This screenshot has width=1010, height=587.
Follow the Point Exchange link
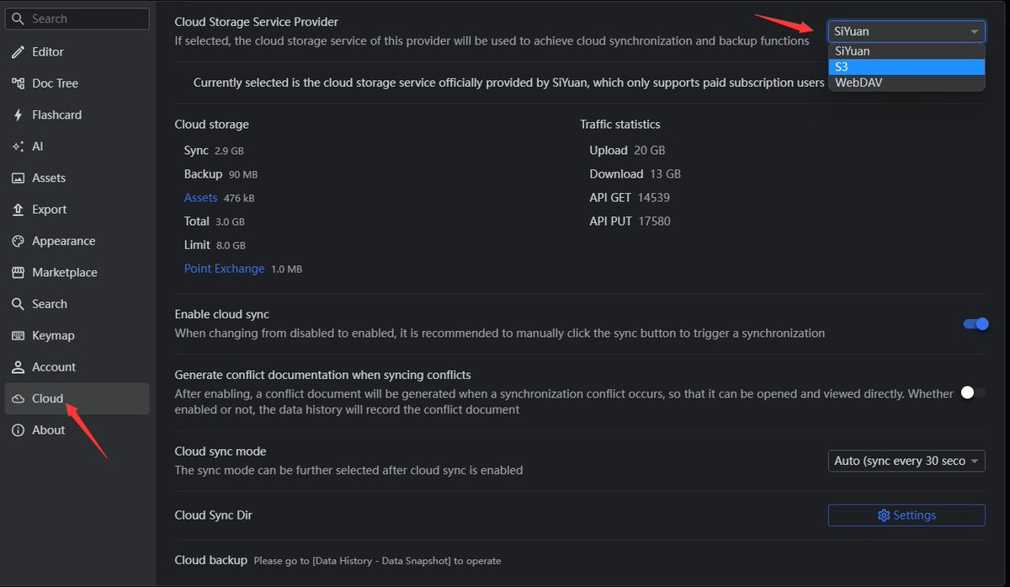point(224,269)
